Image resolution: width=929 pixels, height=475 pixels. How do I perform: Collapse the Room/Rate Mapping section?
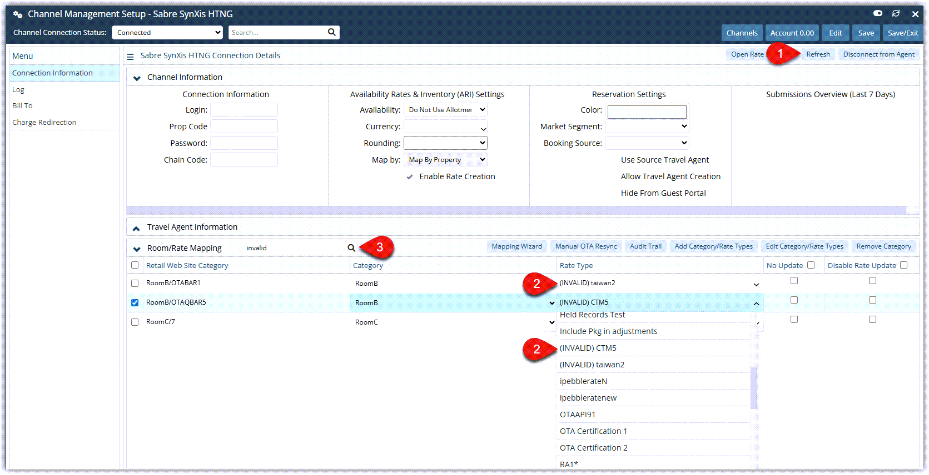coord(137,249)
